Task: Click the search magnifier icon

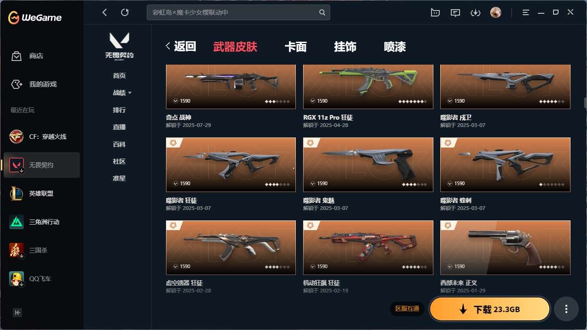Action: point(322,12)
